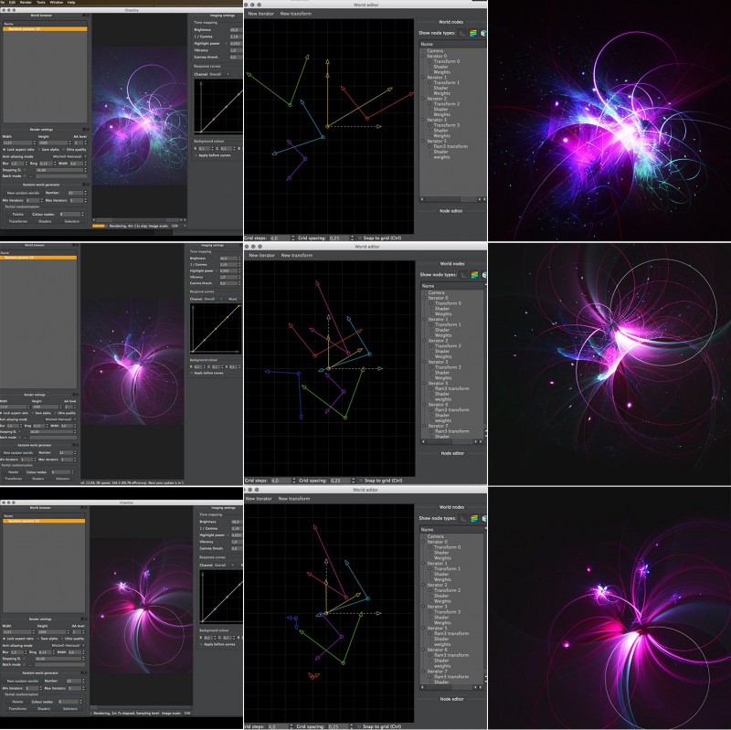
Task: Close the Render settings panel in bottom Chaotica window
Action: [x=85, y=619]
